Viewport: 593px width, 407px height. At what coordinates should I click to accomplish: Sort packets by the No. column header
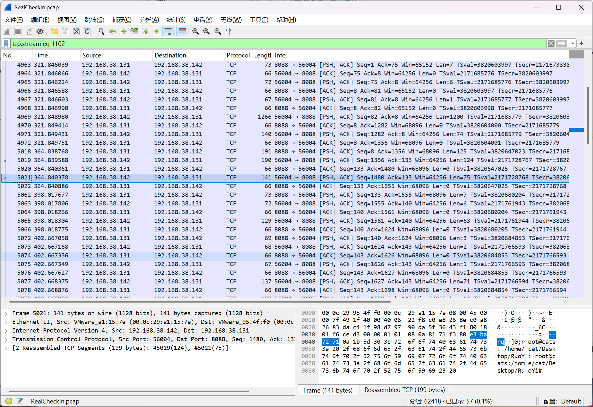click(17, 55)
